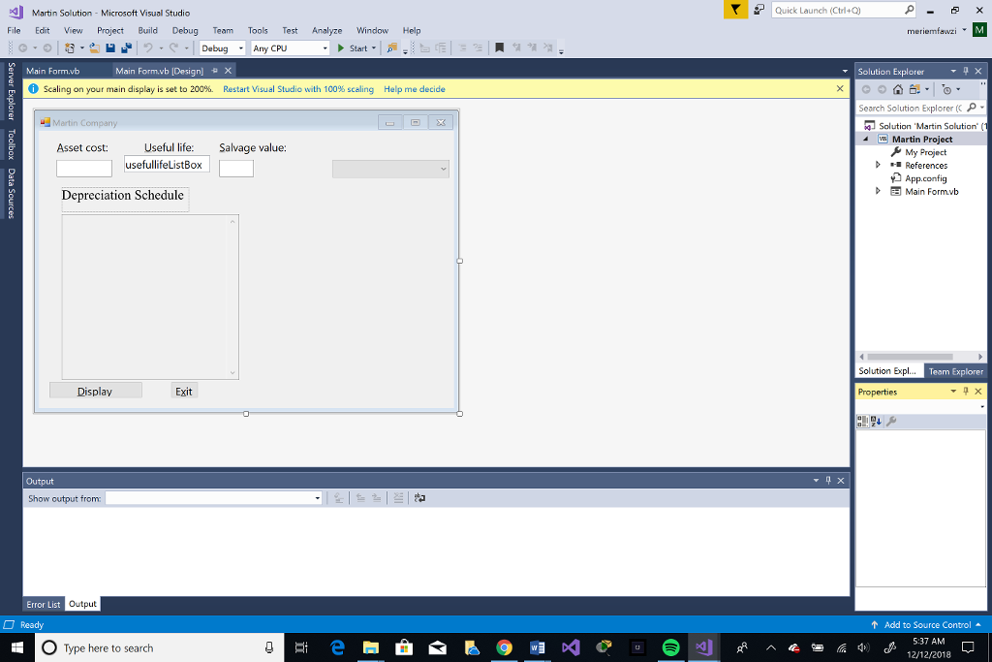Click the Help me decide link
Screen dimensions: 992x662
(415, 88)
